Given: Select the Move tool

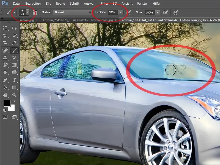Looking at the screenshot, I should [14, 28].
